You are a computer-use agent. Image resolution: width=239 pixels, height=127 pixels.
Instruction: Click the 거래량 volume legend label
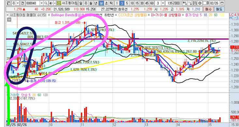[15, 95]
